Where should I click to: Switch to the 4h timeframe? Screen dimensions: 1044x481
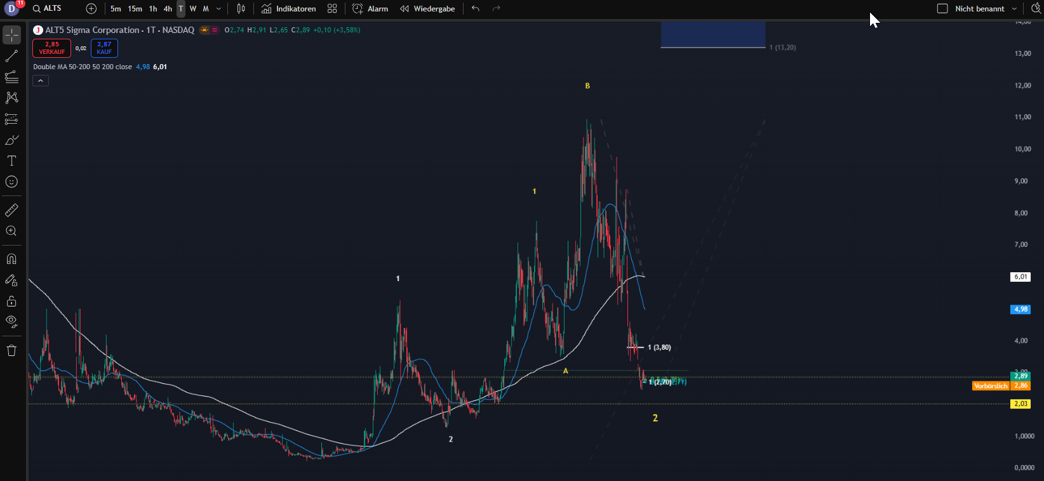[x=168, y=9]
